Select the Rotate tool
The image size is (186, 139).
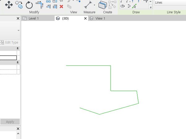click(29, 5)
